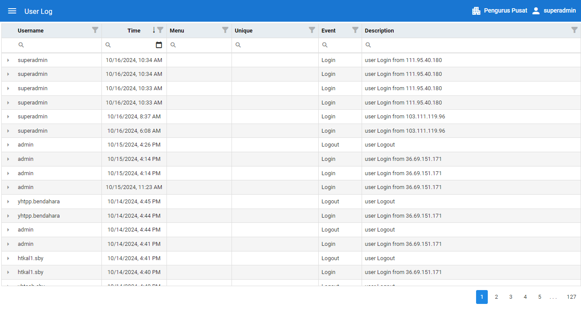Click the Description search input field
The height and width of the screenshot is (310, 581).
click(x=473, y=45)
